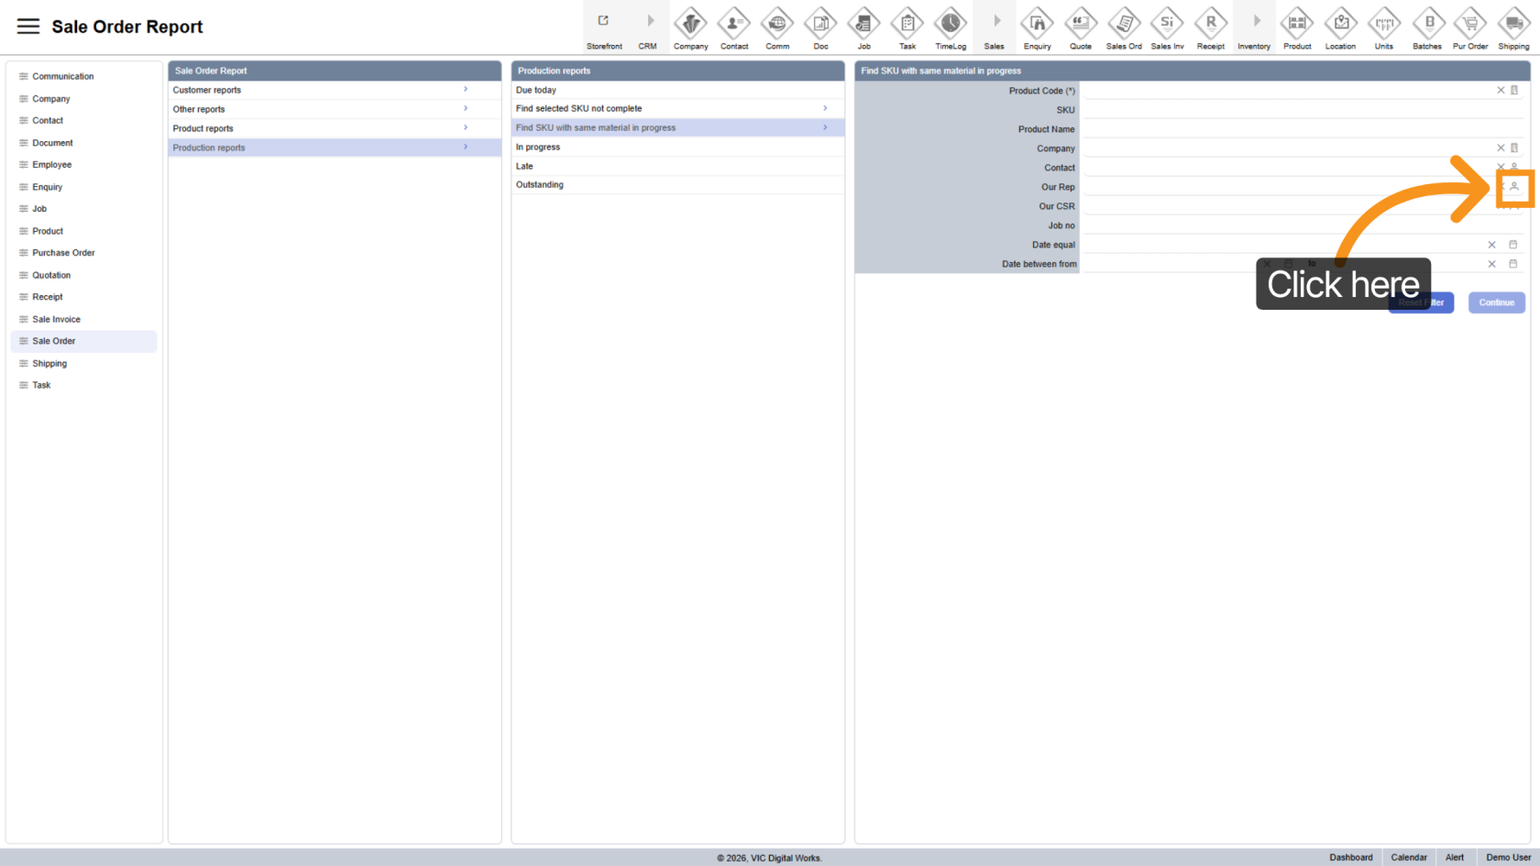Open Company lookup building icon

tap(1514, 148)
